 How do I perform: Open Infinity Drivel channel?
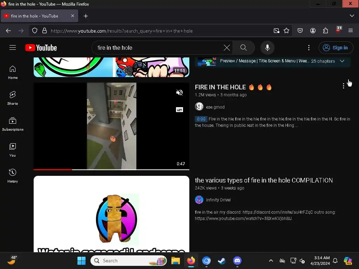[218, 200]
